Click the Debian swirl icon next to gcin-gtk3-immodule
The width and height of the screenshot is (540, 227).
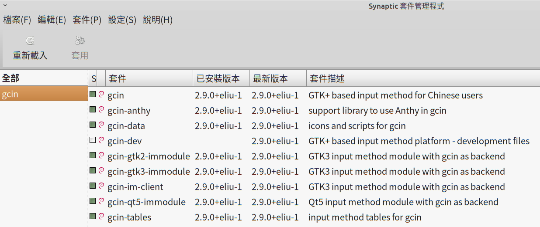[101, 171]
